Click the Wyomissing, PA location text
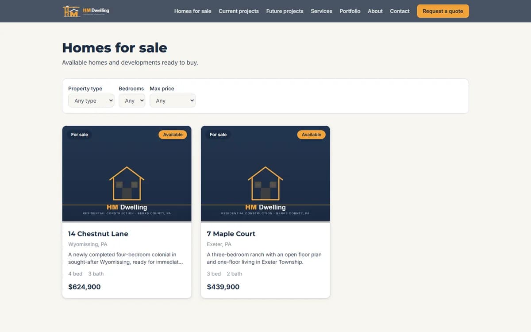The width and height of the screenshot is (531, 332). (x=88, y=244)
